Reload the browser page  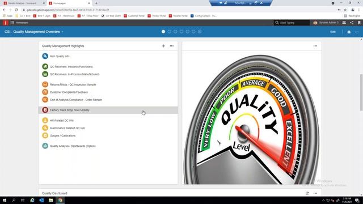[x=16, y=10]
